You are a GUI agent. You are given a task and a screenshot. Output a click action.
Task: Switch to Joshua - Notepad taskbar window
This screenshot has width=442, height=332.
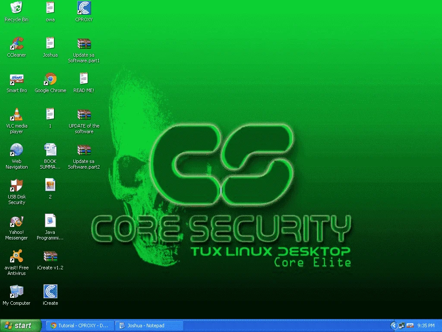coord(149,326)
